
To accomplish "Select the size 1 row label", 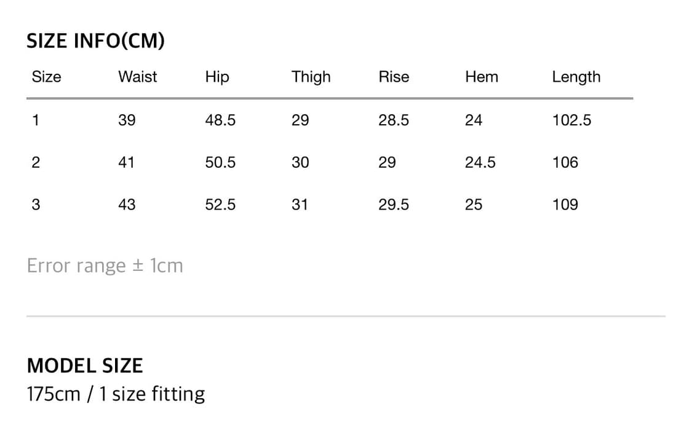I will point(36,120).
